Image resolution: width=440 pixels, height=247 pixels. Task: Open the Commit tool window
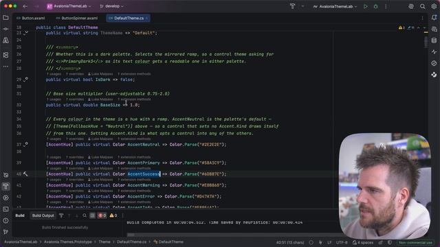[x=5, y=29]
